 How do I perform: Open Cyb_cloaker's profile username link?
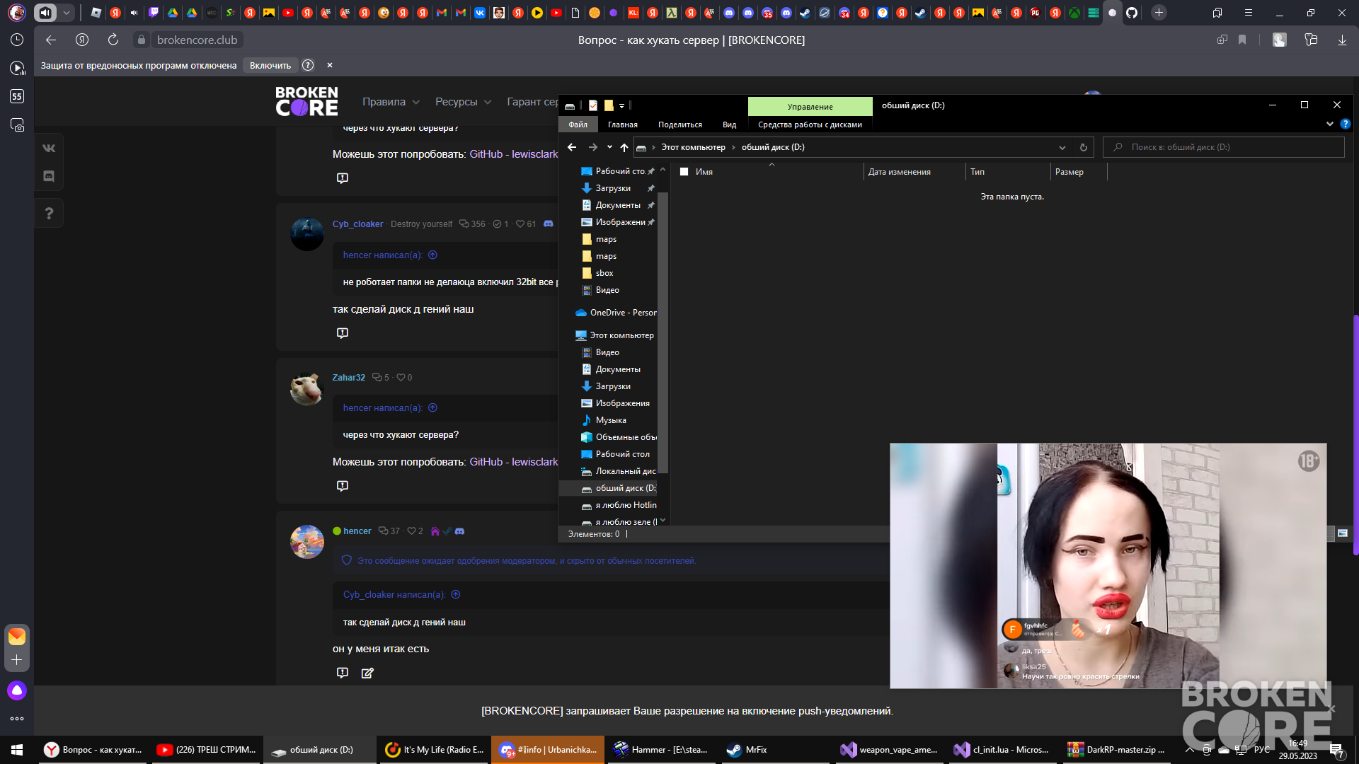(357, 224)
